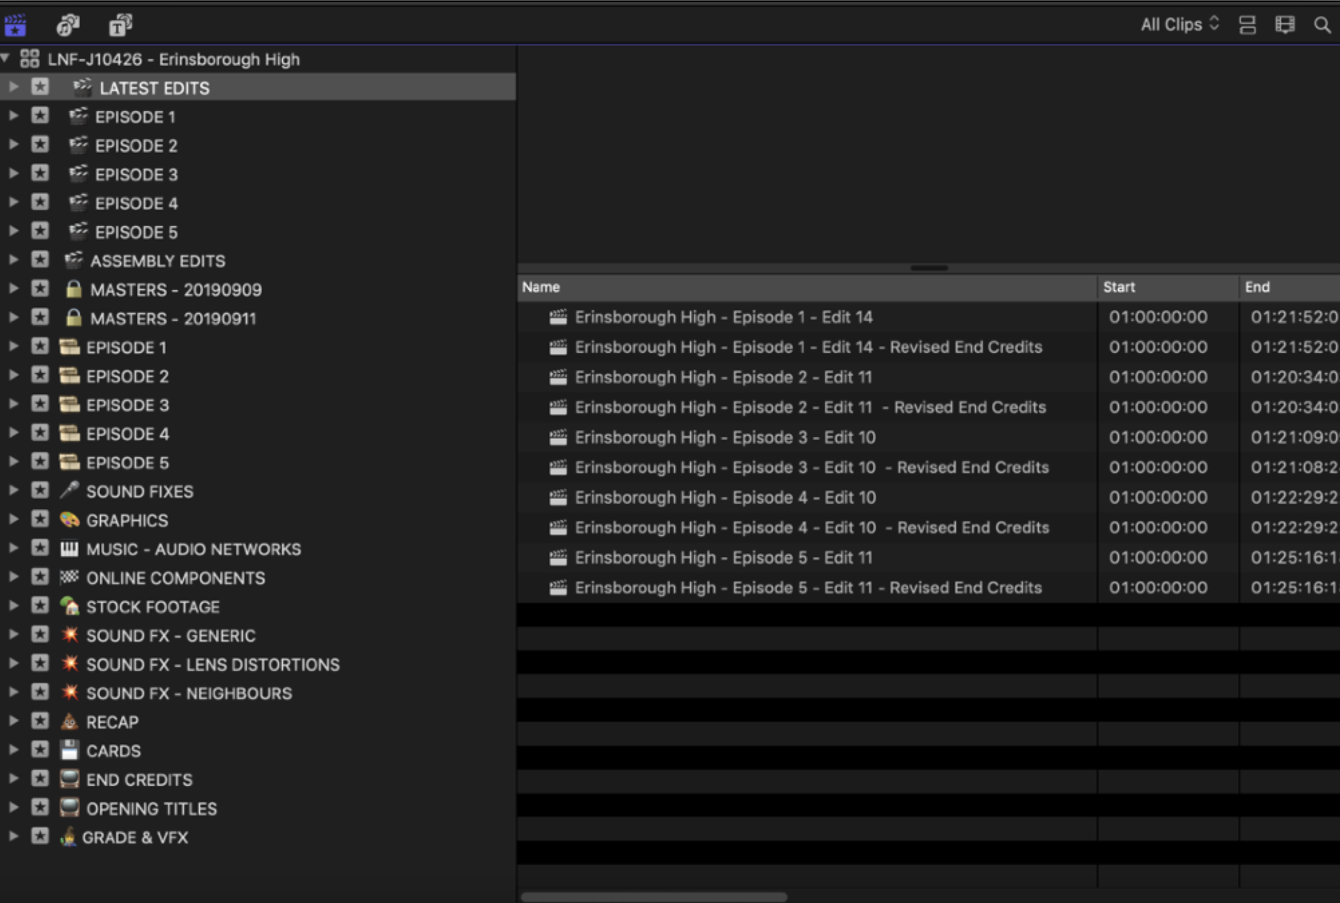The height and width of the screenshot is (903, 1340).
Task: Toggle star box next to LATEST EDITS
Action: [40, 87]
